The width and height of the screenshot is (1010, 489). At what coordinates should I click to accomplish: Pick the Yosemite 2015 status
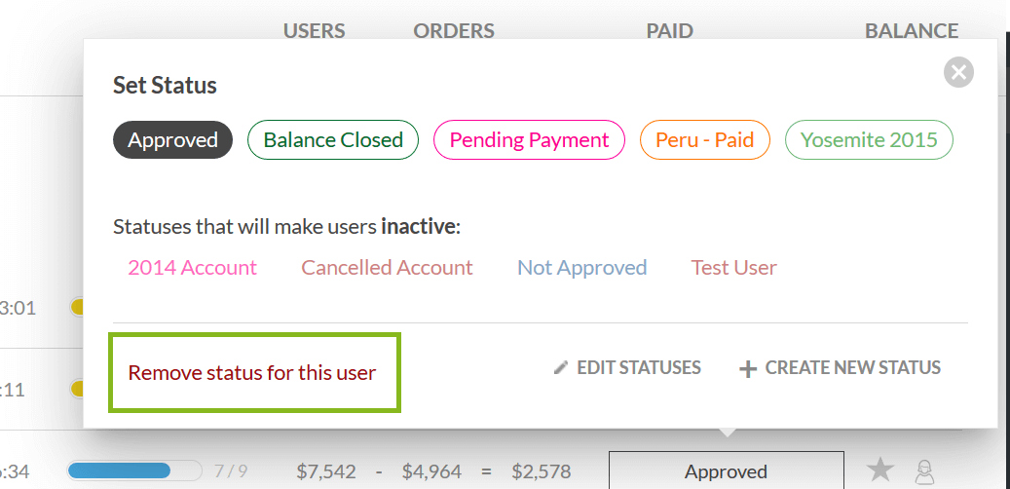point(869,140)
